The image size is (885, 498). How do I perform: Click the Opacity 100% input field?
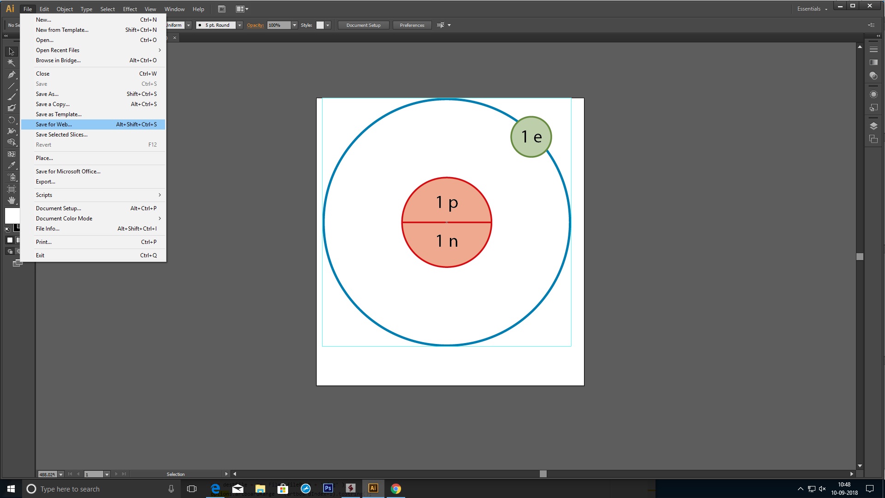click(x=279, y=25)
